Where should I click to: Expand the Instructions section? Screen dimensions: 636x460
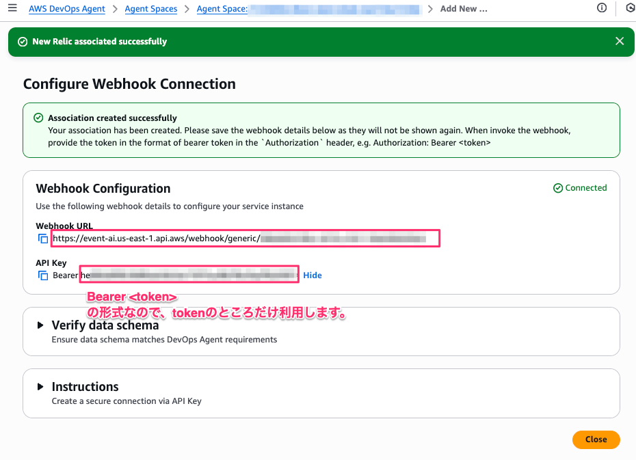coord(40,387)
